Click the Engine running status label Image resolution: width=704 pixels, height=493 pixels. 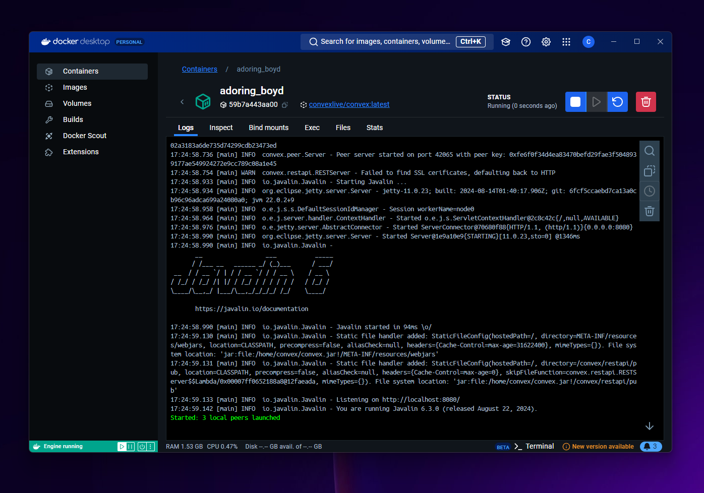(63, 447)
